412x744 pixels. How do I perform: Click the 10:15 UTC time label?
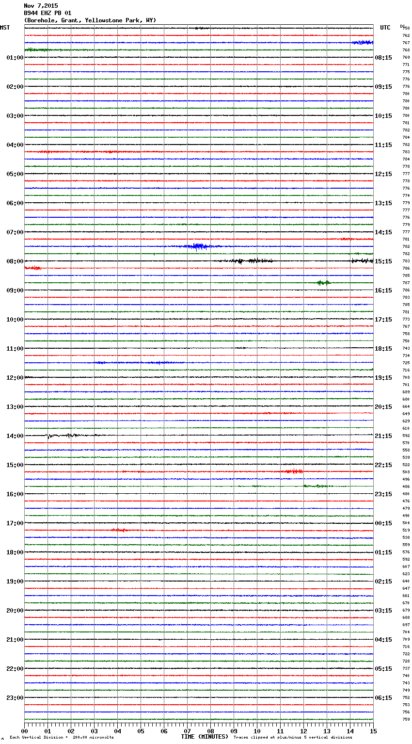pos(383,116)
